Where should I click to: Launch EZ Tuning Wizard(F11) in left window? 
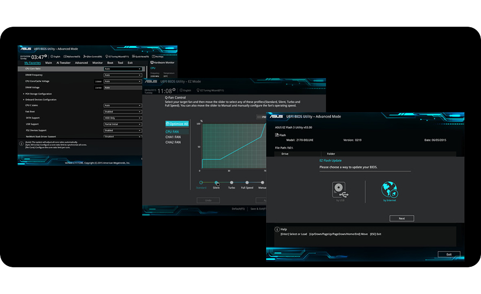coord(117,57)
